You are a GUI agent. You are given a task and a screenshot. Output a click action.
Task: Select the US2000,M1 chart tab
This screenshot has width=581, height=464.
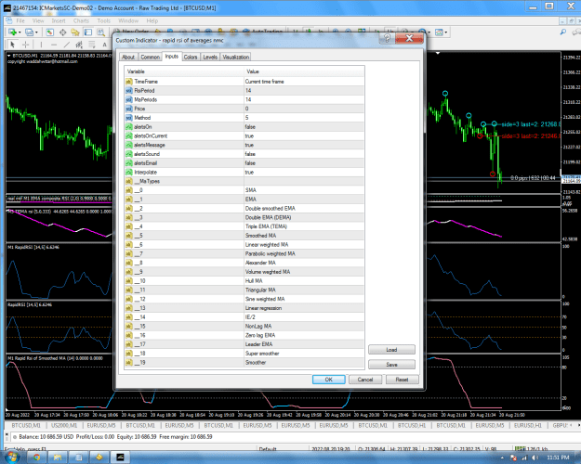click(x=64, y=426)
